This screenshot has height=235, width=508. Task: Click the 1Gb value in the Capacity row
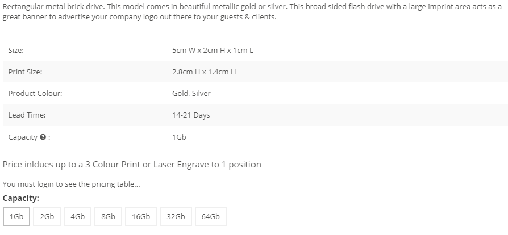179,137
